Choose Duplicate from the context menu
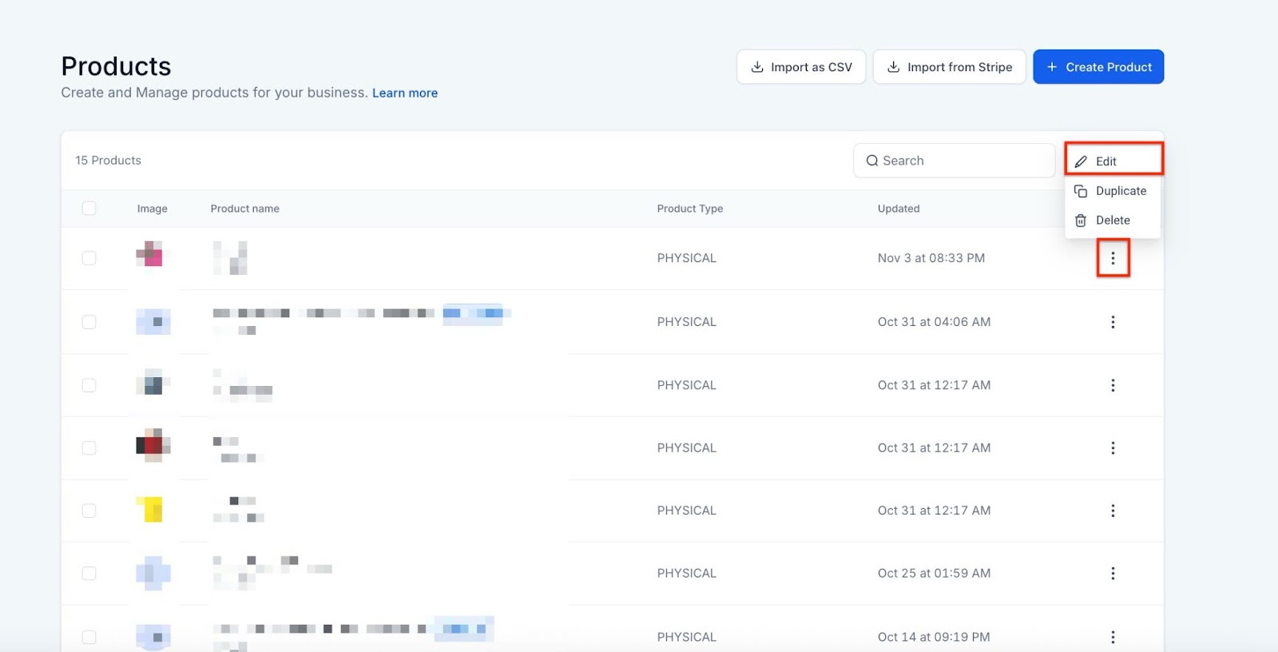Viewport: 1278px width, 652px height. 1120,191
